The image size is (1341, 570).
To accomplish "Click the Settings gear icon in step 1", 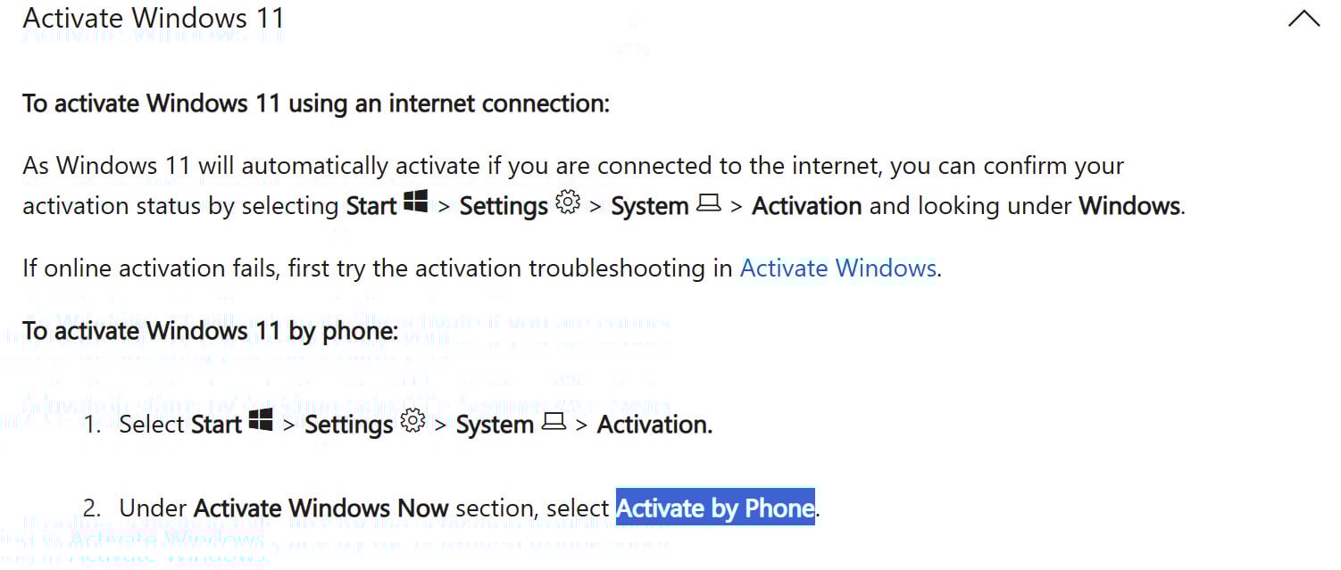I will 412,421.
